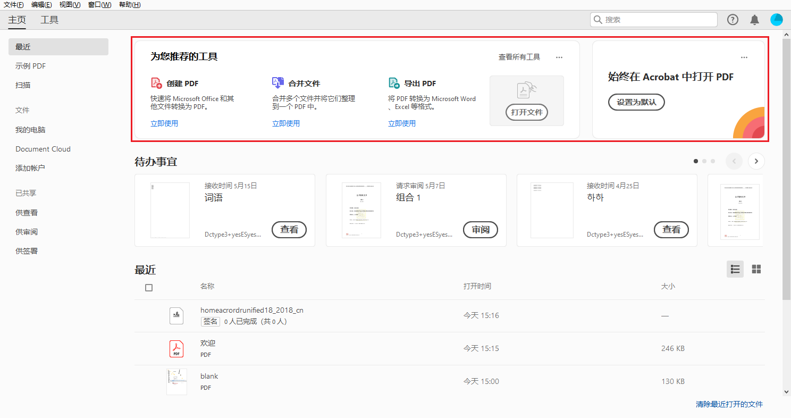Click in the 搜索 input field

point(654,20)
